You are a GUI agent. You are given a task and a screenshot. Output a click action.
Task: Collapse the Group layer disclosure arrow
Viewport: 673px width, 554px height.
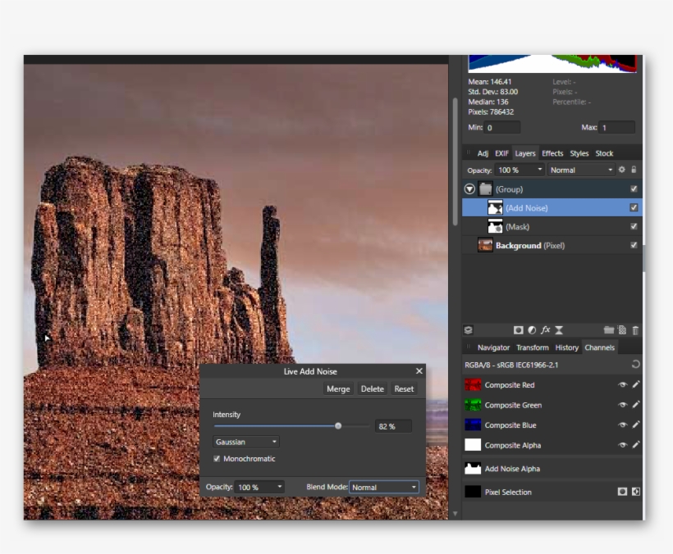[x=469, y=189]
